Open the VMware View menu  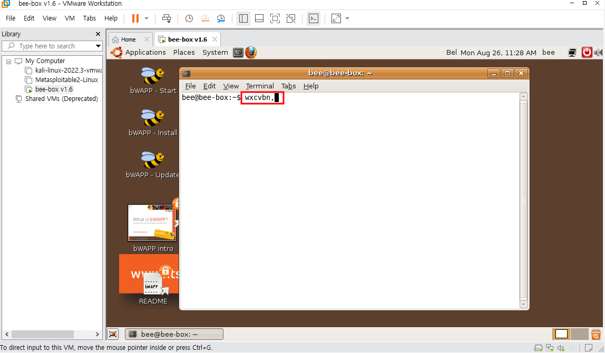click(x=50, y=18)
